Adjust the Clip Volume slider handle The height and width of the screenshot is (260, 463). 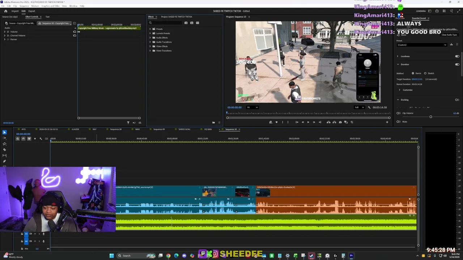point(430,117)
